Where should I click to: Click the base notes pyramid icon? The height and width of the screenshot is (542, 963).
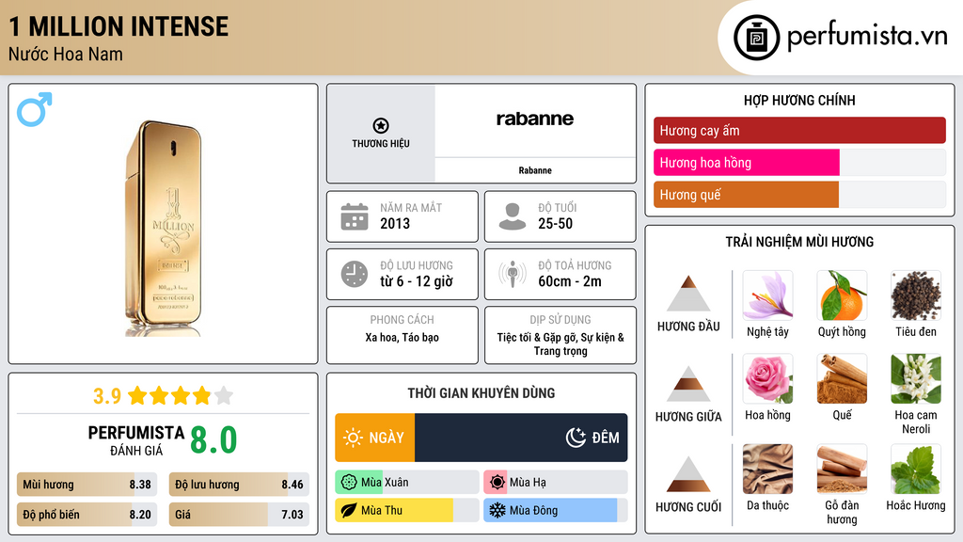point(687,474)
